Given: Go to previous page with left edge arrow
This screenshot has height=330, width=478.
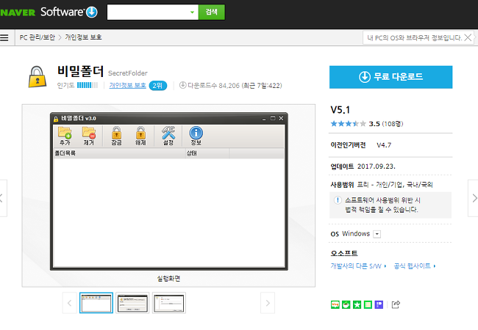Looking at the screenshot, I should tap(2, 198).
